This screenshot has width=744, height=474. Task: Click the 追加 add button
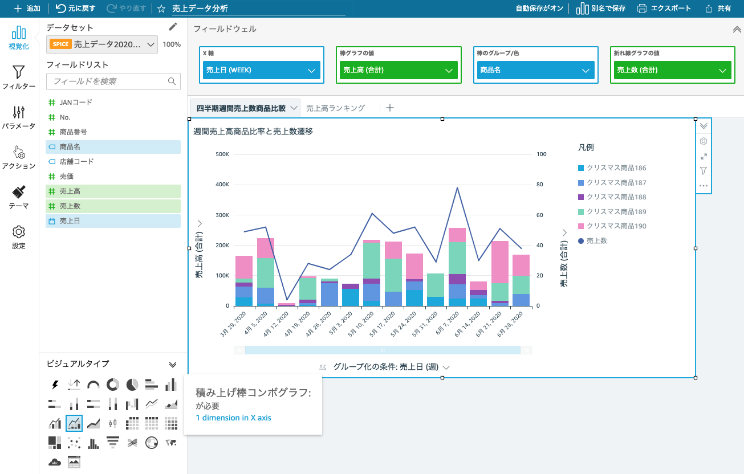point(27,9)
